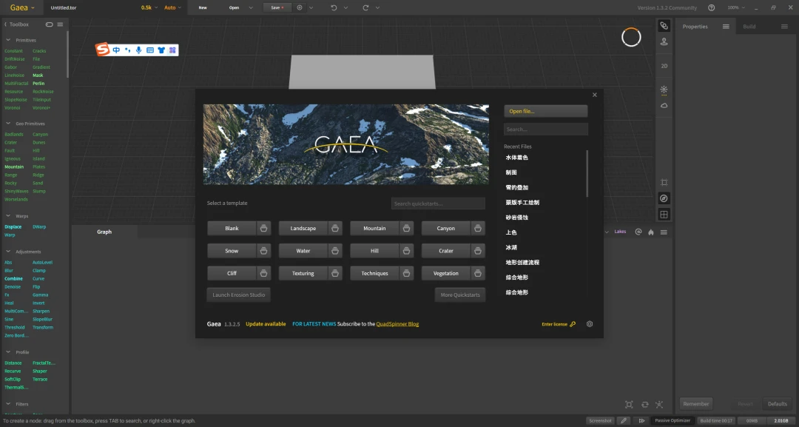Toggle the Toolbox switch in panel header
The width and height of the screenshot is (799, 427).
coord(49,24)
